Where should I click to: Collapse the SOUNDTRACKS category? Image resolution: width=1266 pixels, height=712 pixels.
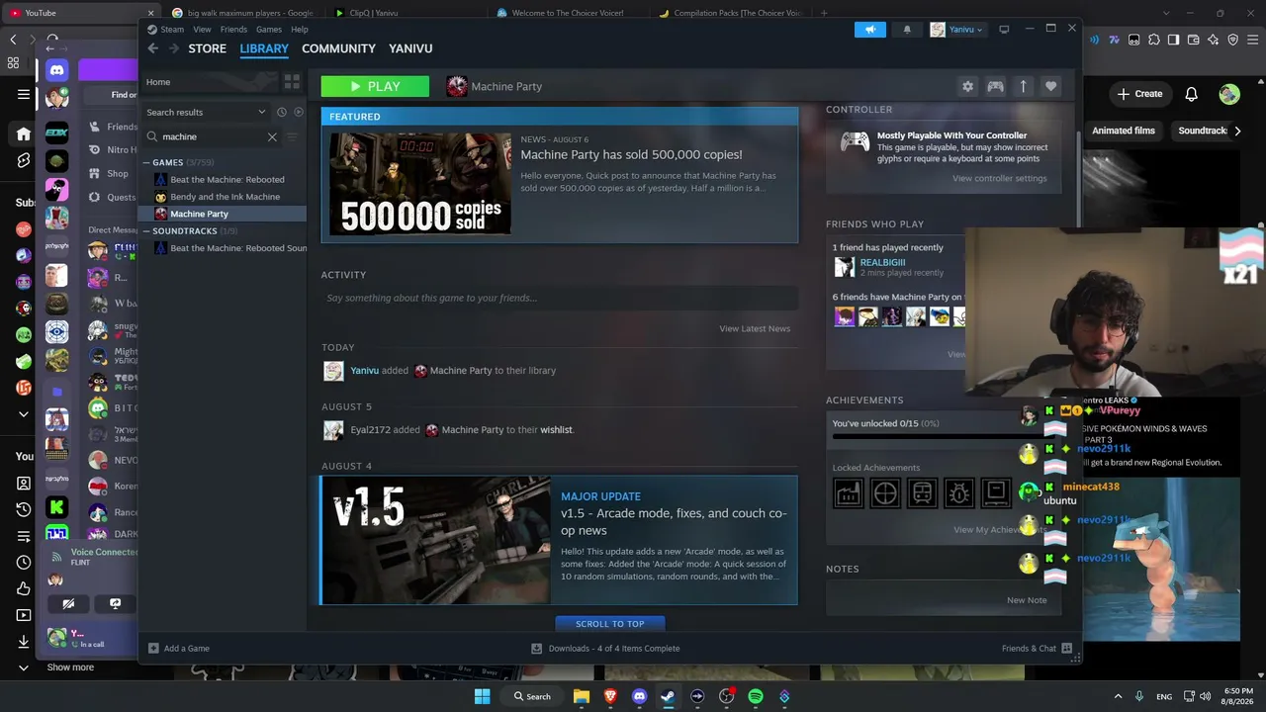click(146, 231)
